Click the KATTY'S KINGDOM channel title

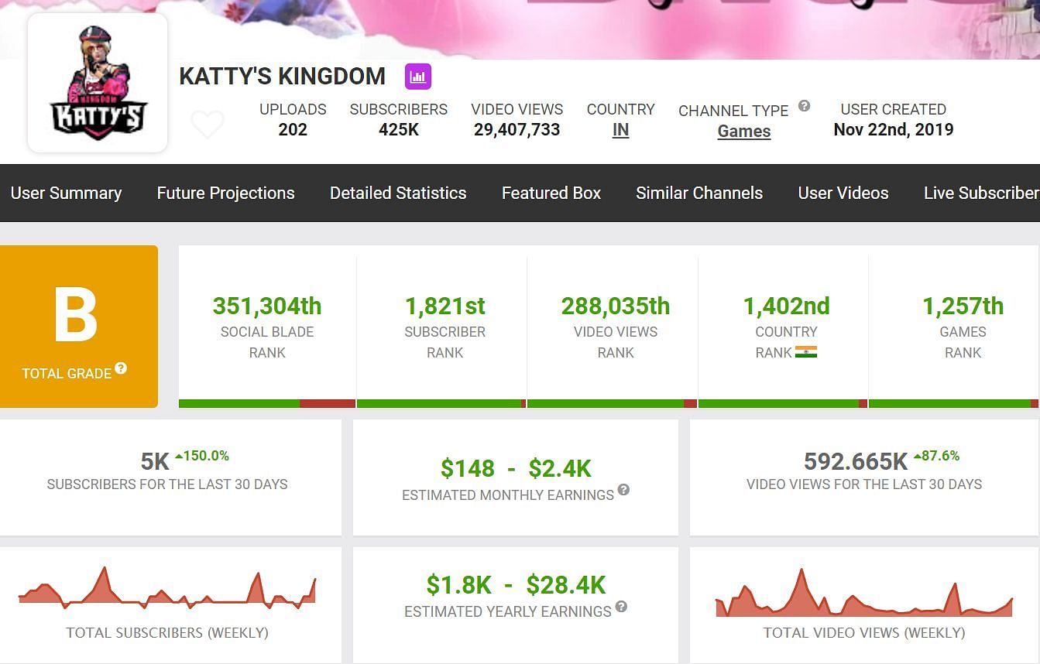282,77
